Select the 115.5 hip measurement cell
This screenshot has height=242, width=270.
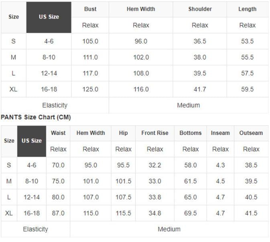(123, 213)
